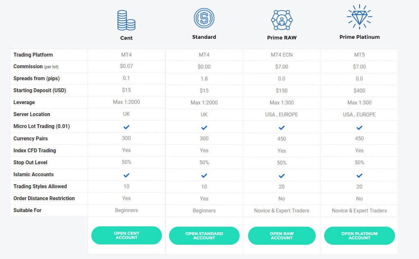The height and width of the screenshot is (259, 419).
Task: Open RAW Account button
Action: (282, 236)
